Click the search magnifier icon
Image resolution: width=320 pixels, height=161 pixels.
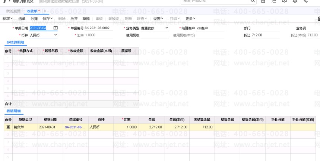click(253, 1)
